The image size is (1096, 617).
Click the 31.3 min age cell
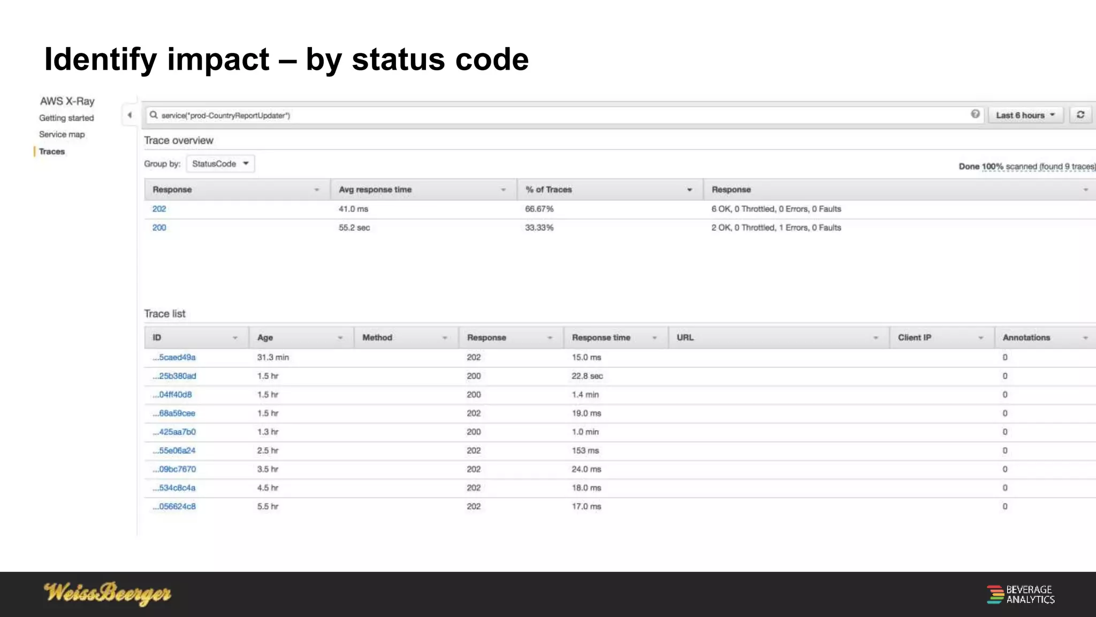pyautogui.click(x=273, y=357)
